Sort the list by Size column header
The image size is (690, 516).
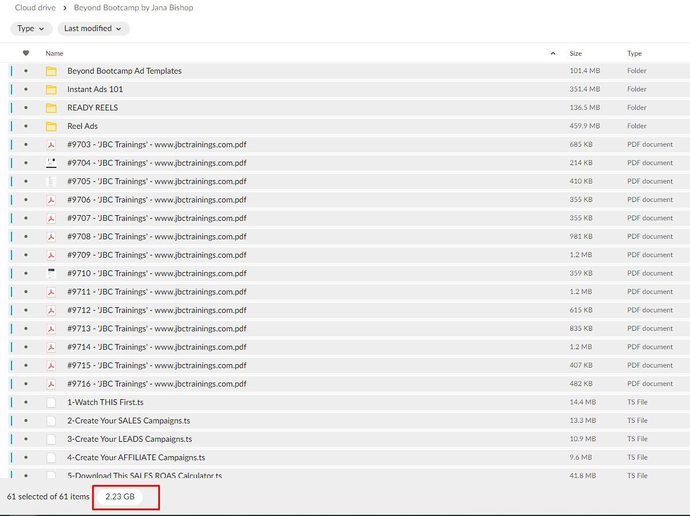[x=575, y=53]
